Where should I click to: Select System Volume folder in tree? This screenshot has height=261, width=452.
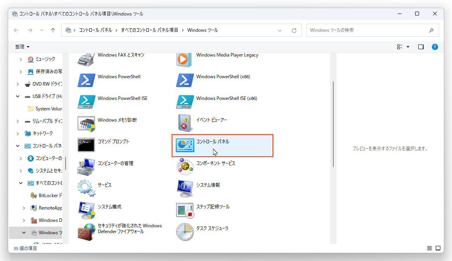[x=45, y=109]
